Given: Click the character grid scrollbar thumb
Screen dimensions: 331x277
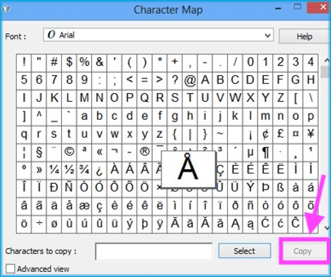Looking at the screenshot, I should pyautogui.click(x=325, y=72).
